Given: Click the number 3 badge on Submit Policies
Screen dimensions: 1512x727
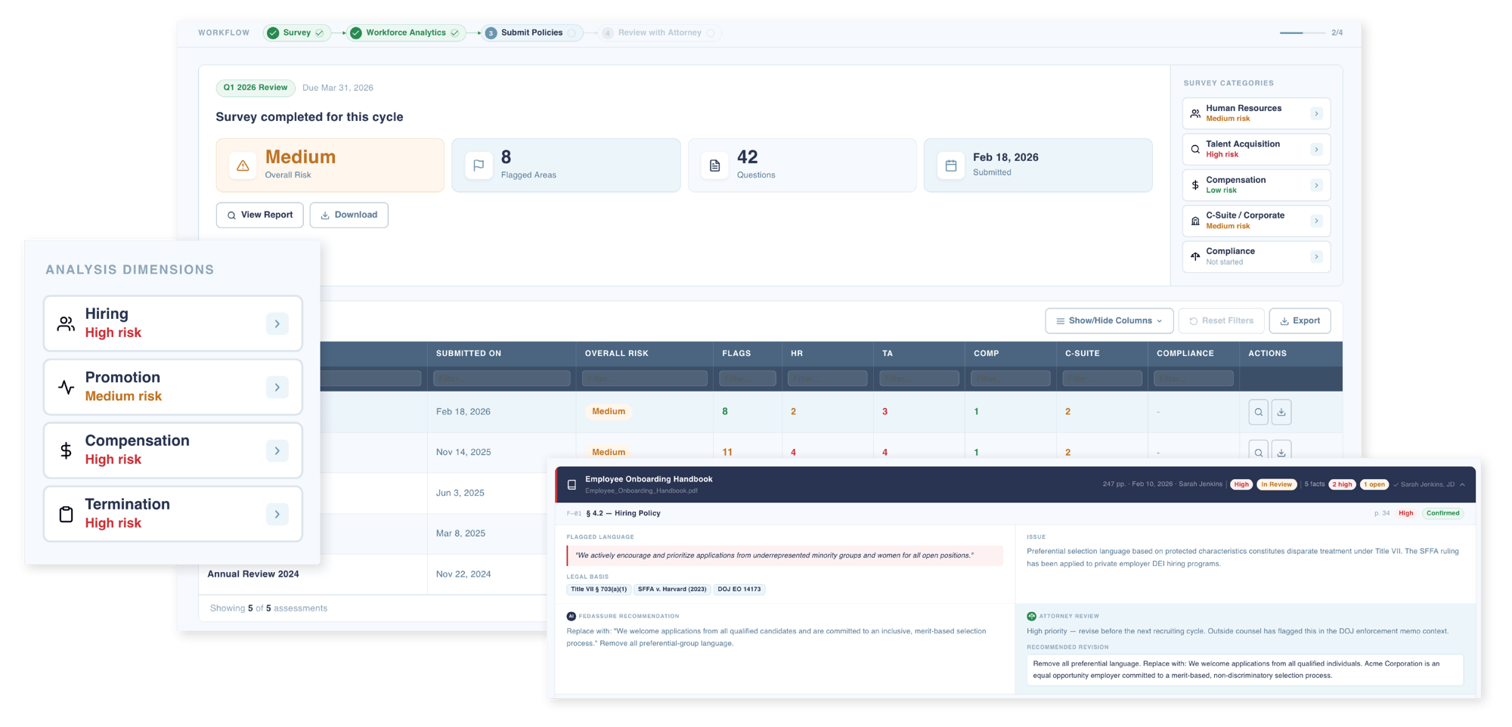Looking at the screenshot, I should pyautogui.click(x=491, y=33).
